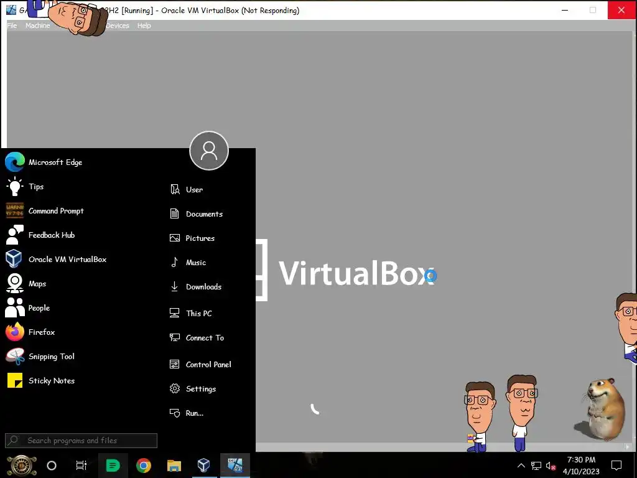The width and height of the screenshot is (637, 478).
Task: Switch to VirtualBox Manager taskbar icon
Action: click(204, 466)
